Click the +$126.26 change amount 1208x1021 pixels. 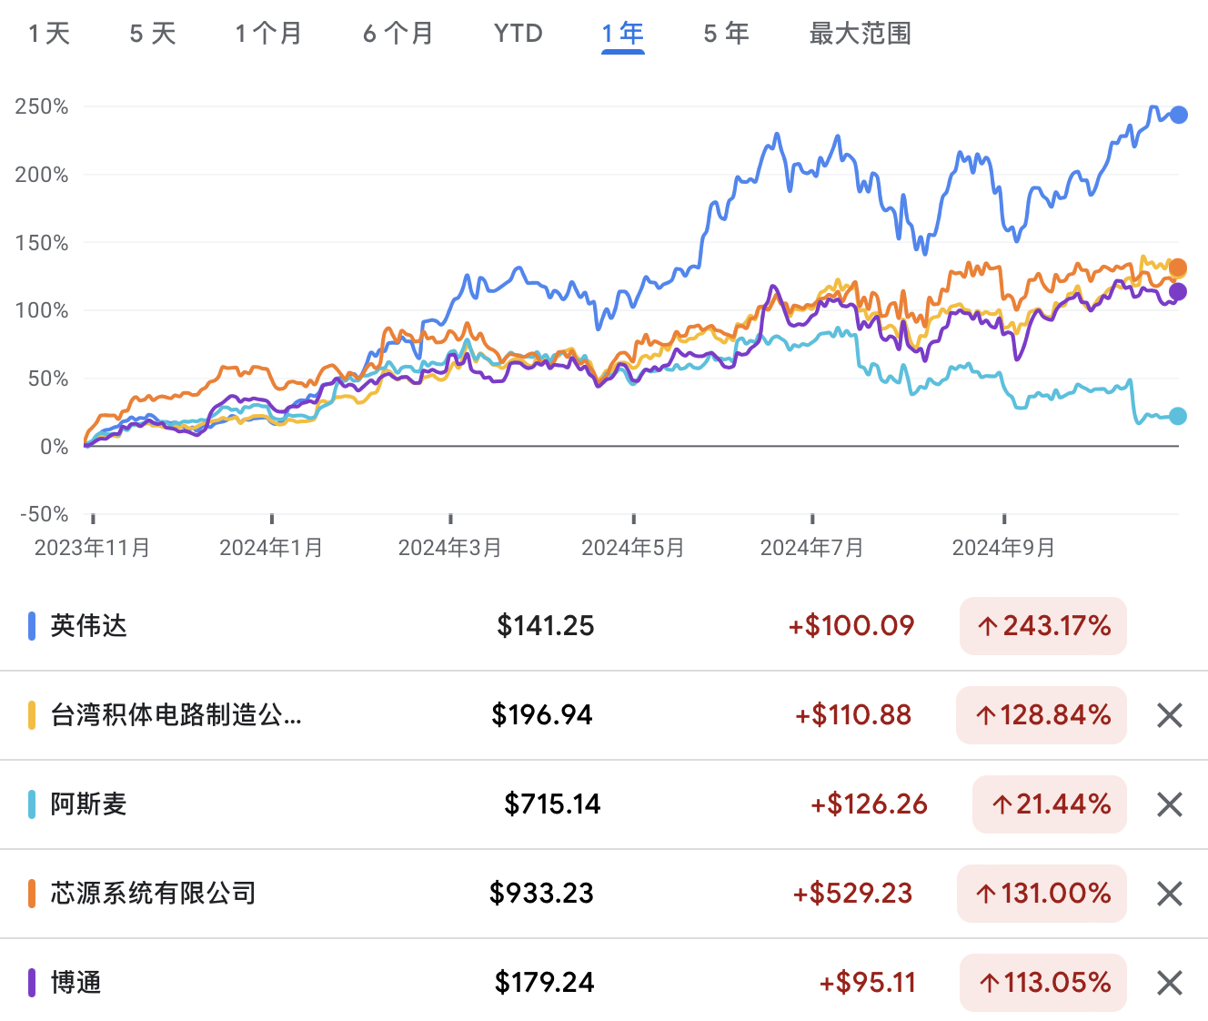870,804
